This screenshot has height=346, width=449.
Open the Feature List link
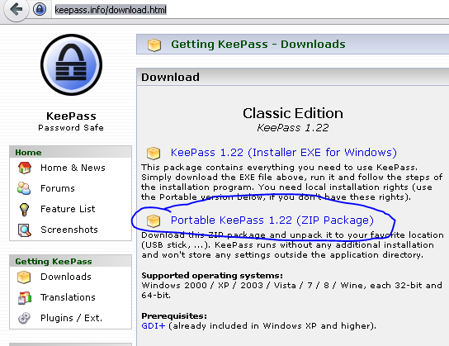68,209
